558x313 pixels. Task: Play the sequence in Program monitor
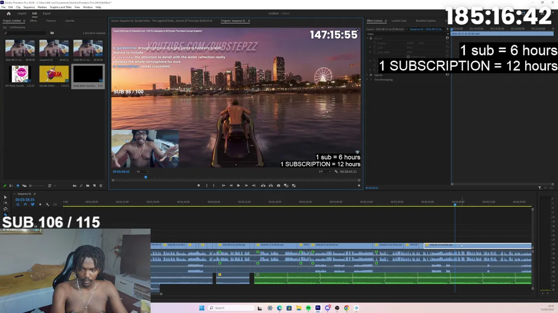[238, 186]
